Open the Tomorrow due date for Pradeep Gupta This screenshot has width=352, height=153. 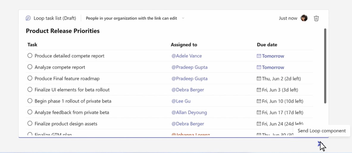tap(273, 67)
